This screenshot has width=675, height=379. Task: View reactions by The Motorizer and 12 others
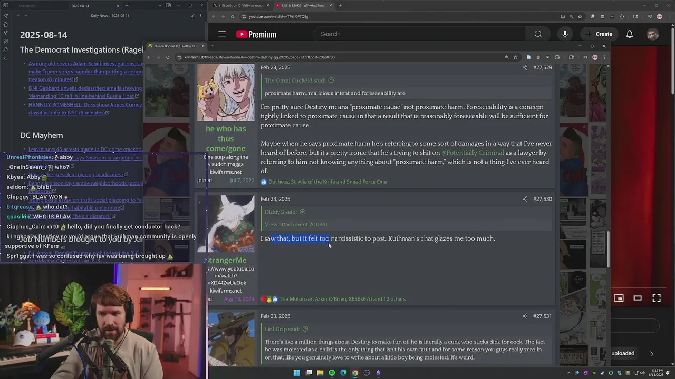coord(342,299)
